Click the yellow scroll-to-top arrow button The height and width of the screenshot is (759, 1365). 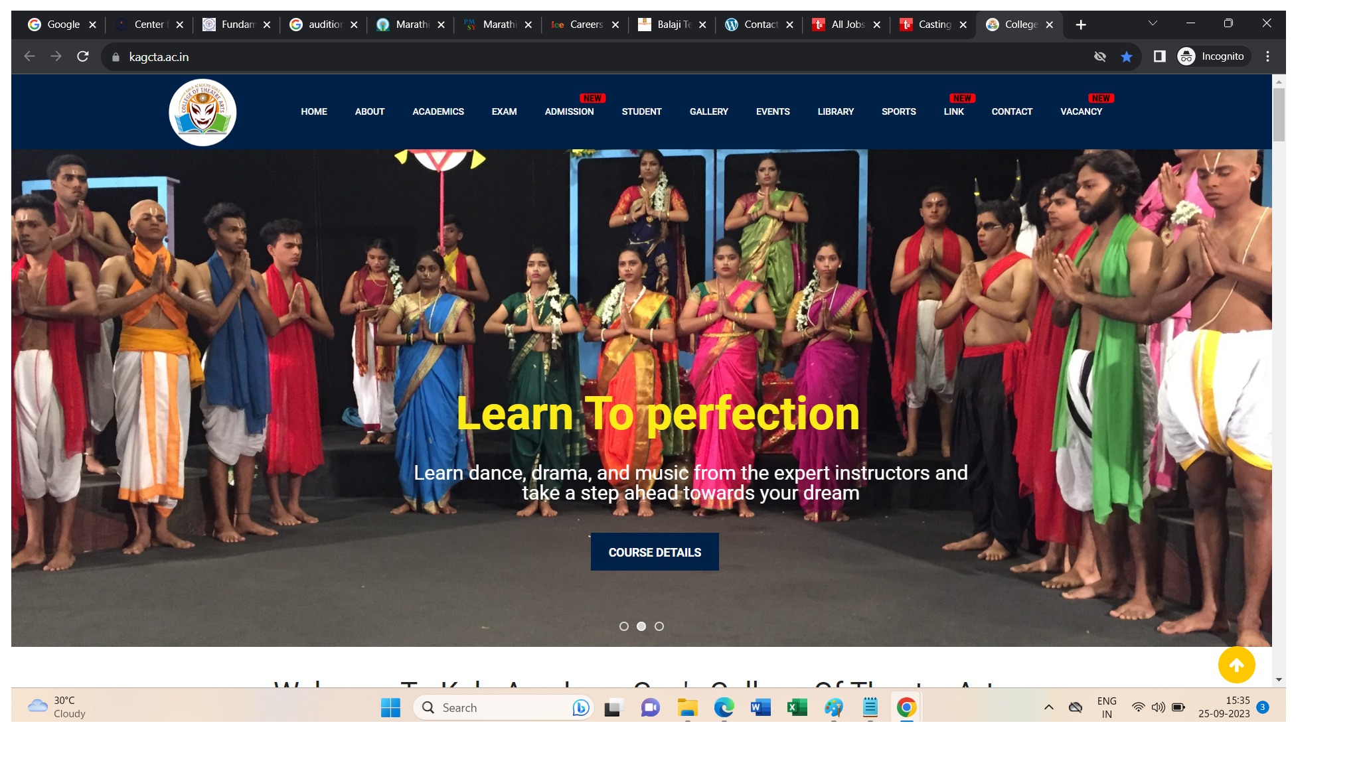(1236, 665)
